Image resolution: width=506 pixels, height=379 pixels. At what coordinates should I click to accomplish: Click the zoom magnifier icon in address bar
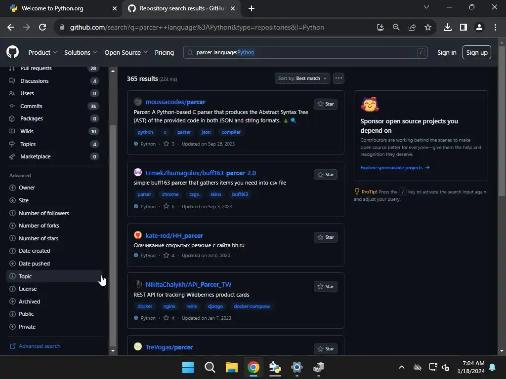[x=396, y=28]
